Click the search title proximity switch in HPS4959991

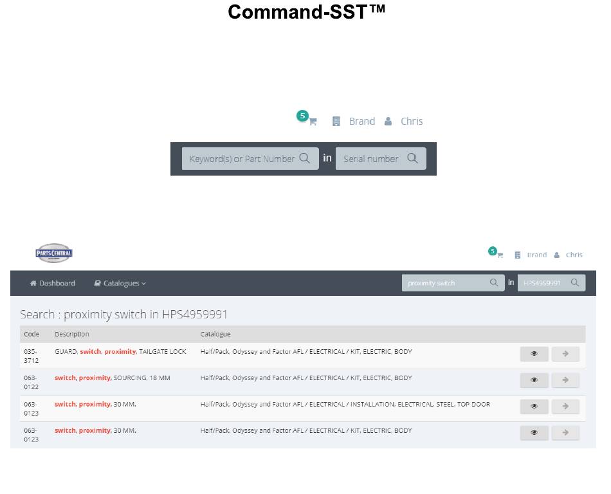pyautogui.click(x=145, y=314)
